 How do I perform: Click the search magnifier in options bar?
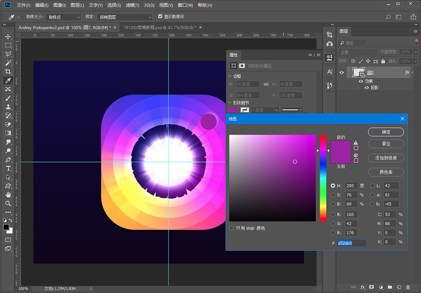click(x=388, y=17)
